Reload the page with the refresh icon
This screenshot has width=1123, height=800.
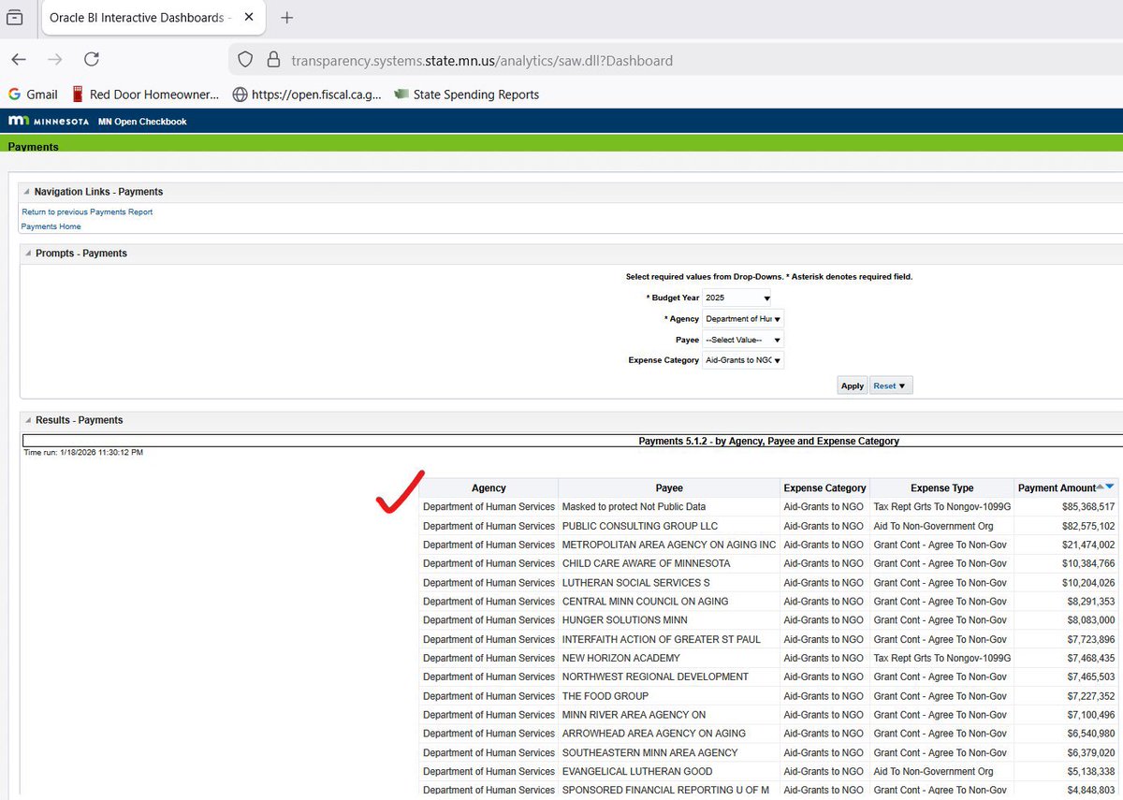point(92,60)
